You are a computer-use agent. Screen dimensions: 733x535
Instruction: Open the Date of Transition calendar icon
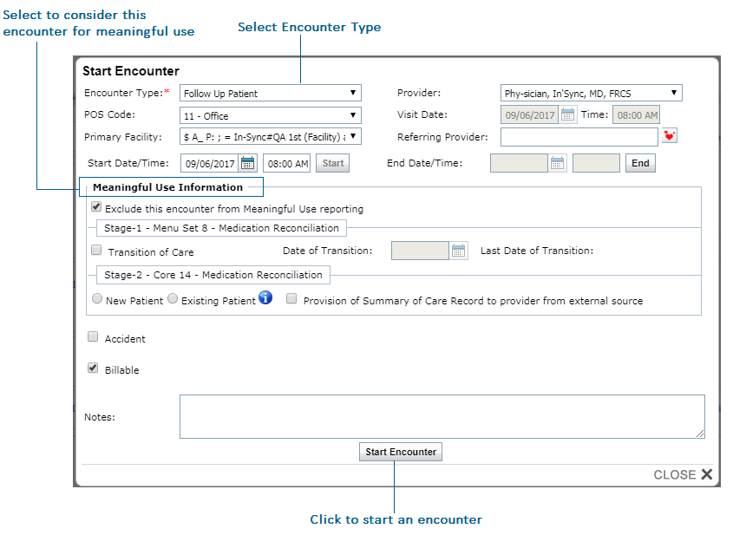pyautogui.click(x=459, y=251)
